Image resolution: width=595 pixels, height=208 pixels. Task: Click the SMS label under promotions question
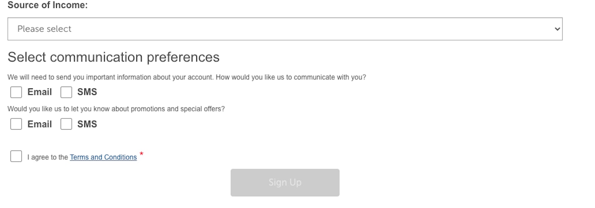87,124
